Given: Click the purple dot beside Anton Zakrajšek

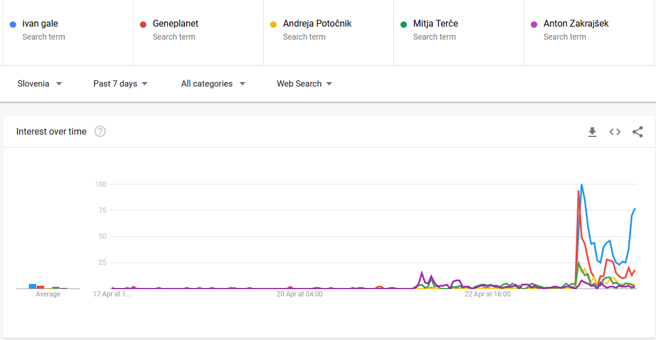Looking at the screenshot, I should click(534, 24).
